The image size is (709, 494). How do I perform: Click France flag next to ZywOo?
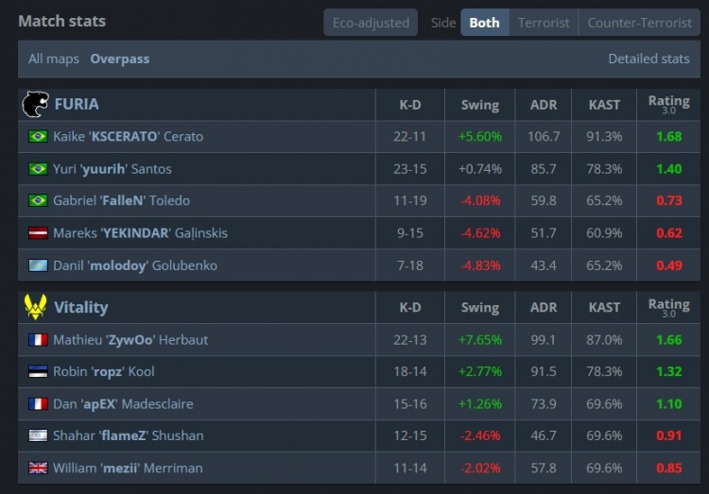click(x=38, y=340)
